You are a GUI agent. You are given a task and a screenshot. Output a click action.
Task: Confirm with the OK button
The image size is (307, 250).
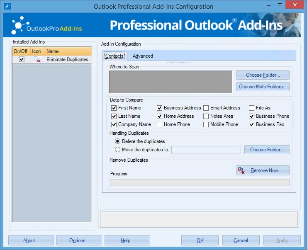pos(200,240)
